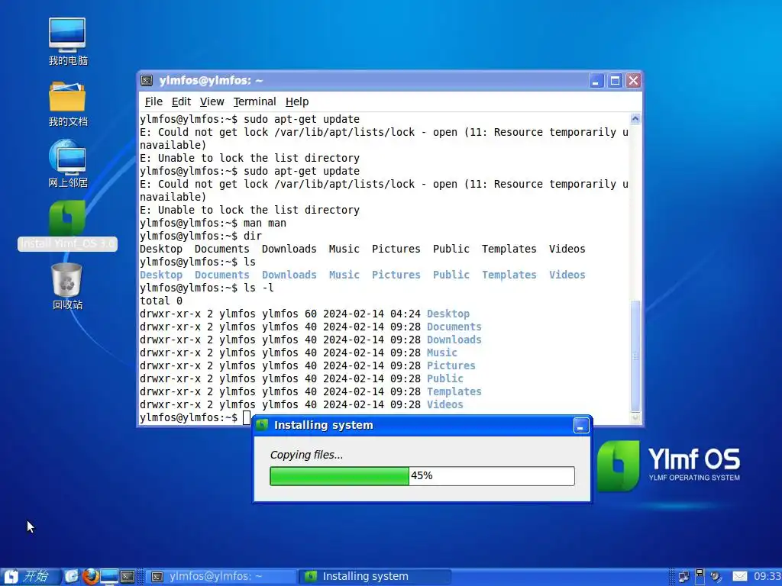Click the terminal vertical scrollbar thumb

coord(635,356)
